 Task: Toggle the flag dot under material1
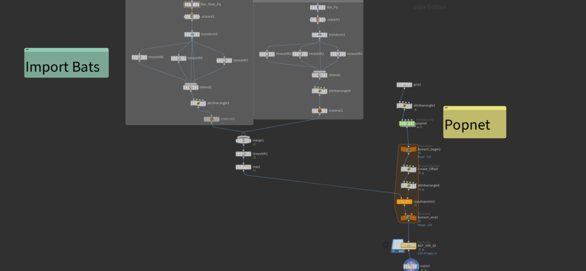click(330, 114)
